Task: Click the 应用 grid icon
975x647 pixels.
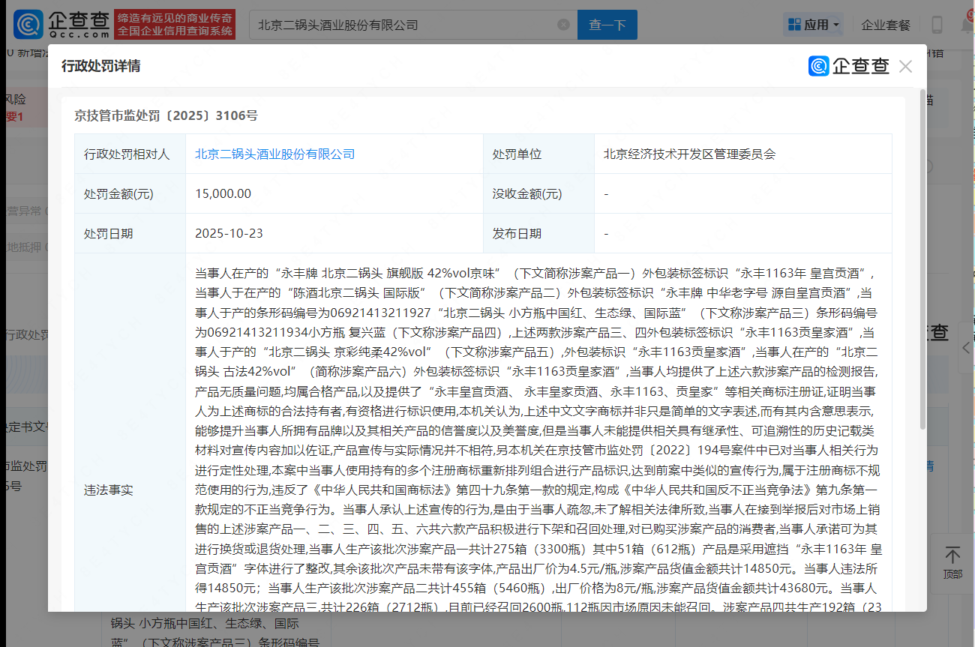Action: 794,25
